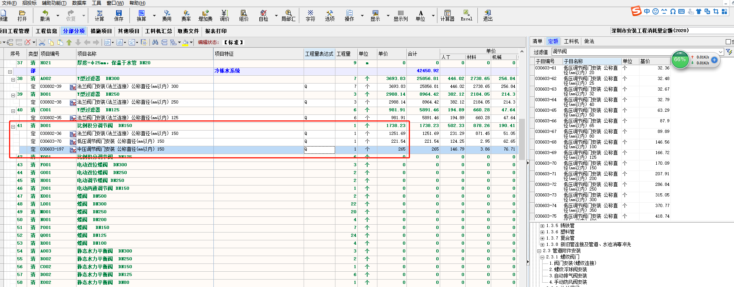Click the 显示列 columns icon
Screen dimensions: 734x287
[401, 16]
